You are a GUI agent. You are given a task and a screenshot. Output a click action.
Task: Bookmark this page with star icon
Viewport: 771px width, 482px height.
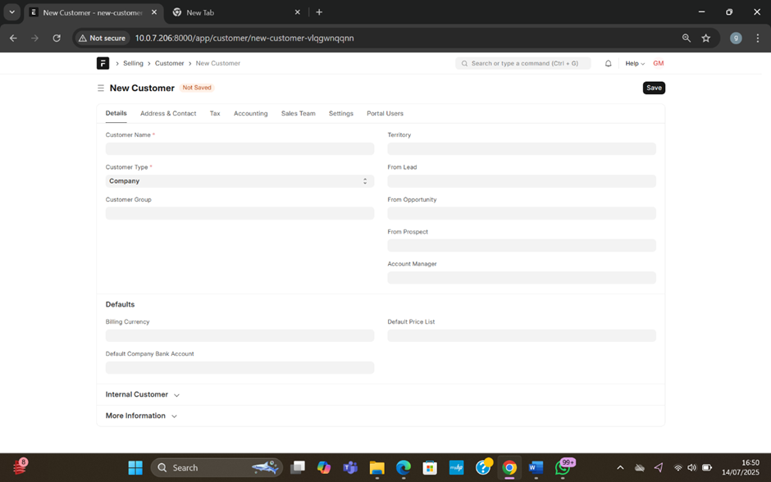click(x=706, y=39)
